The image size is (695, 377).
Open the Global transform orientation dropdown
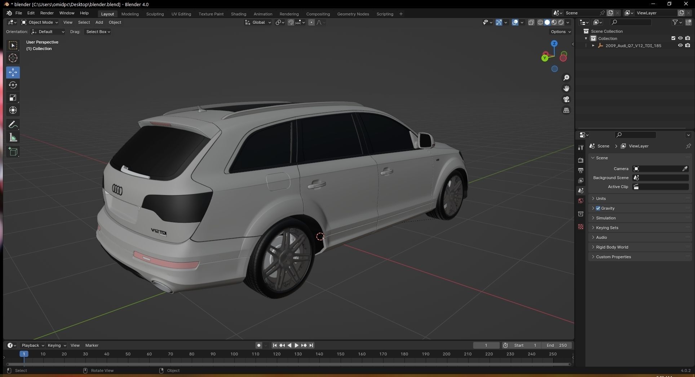pyautogui.click(x=258, y=22)
